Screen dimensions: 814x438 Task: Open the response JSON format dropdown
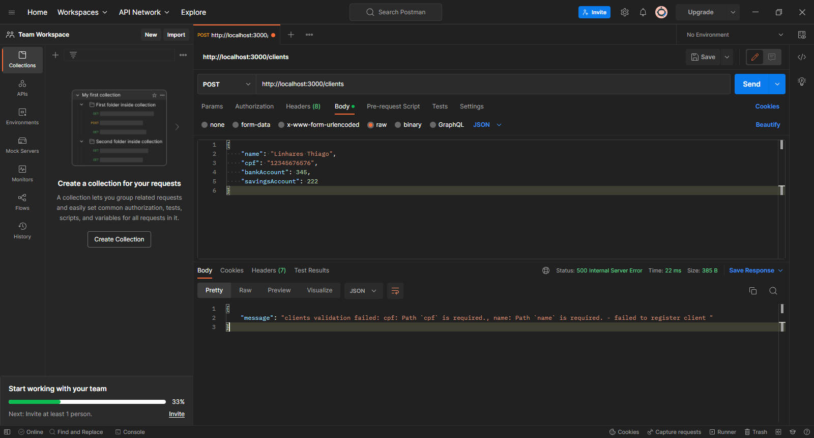point(363,291)
